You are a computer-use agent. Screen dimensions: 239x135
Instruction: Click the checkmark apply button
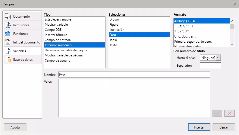click(217, 113)
